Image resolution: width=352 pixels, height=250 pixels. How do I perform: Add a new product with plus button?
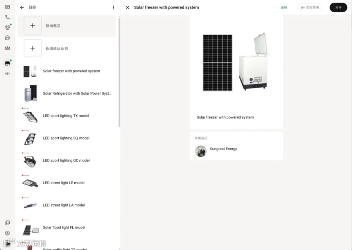tap(32, 25)
